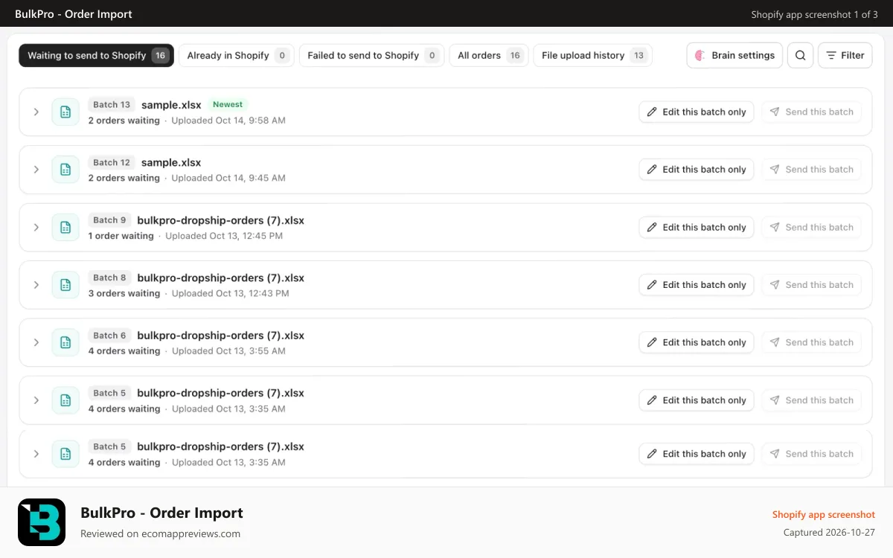Click the Batch 12 label badge

tap(112, 162)
